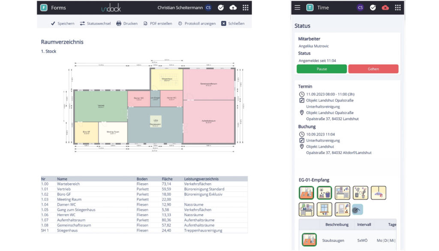This screenshot has height=251, width=439.
Task: Select the door cleaning task icon
Action: click(343, 209)
